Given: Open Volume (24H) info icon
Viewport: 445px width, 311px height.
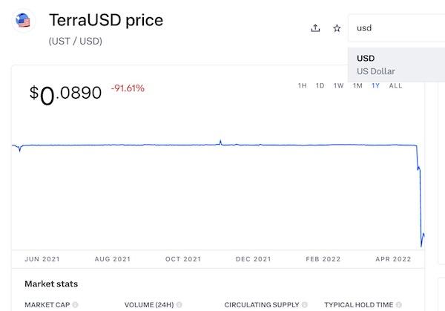Looking at the screenshot, I should click(179, 305).
